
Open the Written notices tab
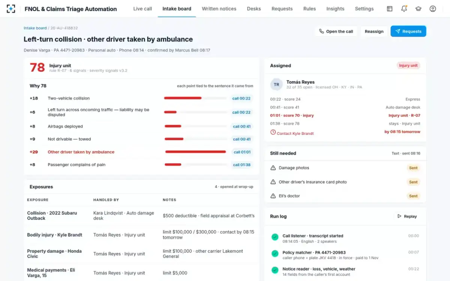(x=219, y=9)
